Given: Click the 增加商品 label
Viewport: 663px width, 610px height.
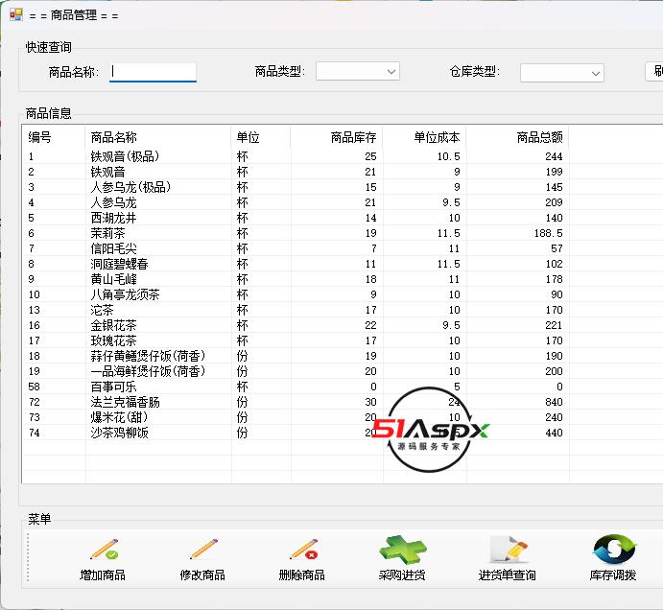Looking at the screenshot, I should click(103, 575).
